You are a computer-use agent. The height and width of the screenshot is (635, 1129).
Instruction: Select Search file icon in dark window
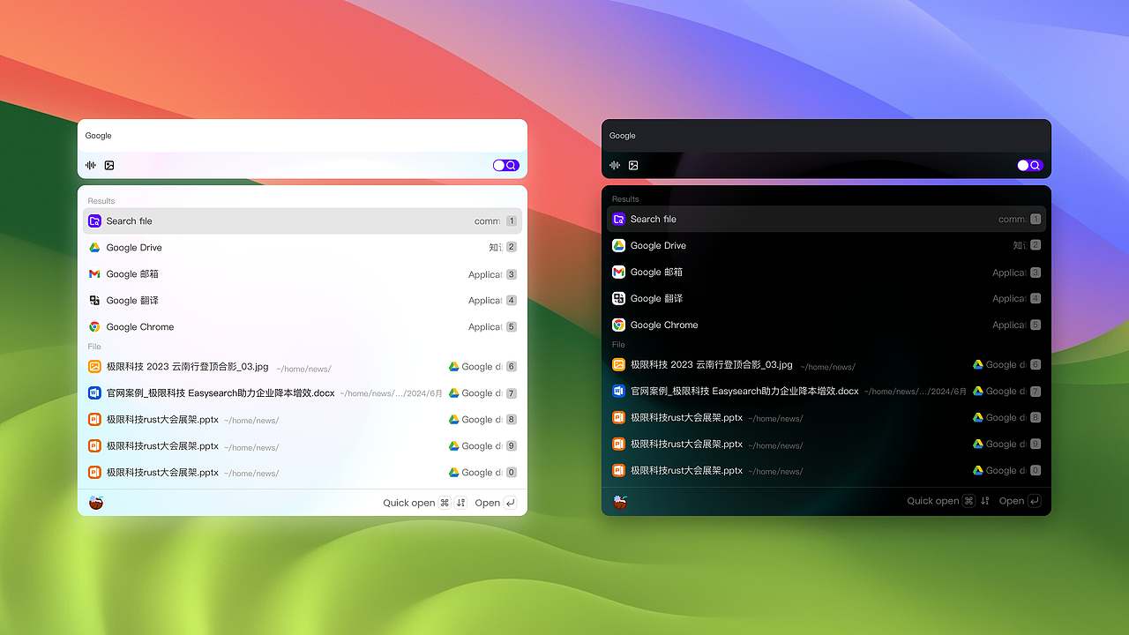pyautogui.click(x=618, y=220)
